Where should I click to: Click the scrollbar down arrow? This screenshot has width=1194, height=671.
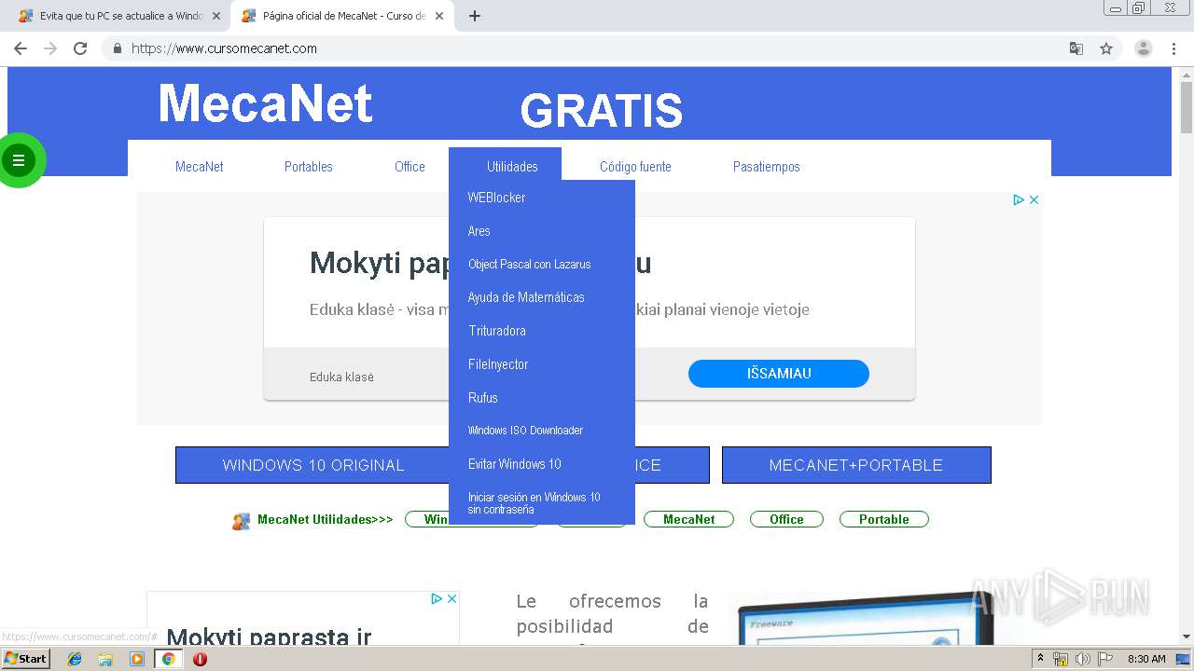1187,637
